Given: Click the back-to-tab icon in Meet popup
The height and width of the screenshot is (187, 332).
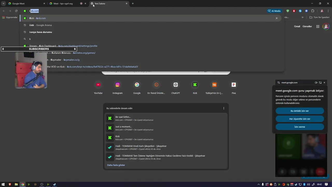Looking at the screenshot, I should 320,83.
